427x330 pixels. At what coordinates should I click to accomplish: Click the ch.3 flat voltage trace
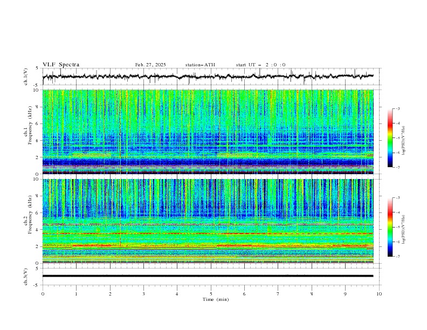click(208, 276)
